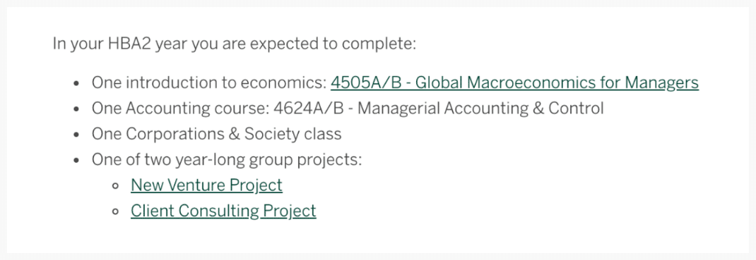Click the bullet beside year-long group projects
756x260 pixels.
76,161
